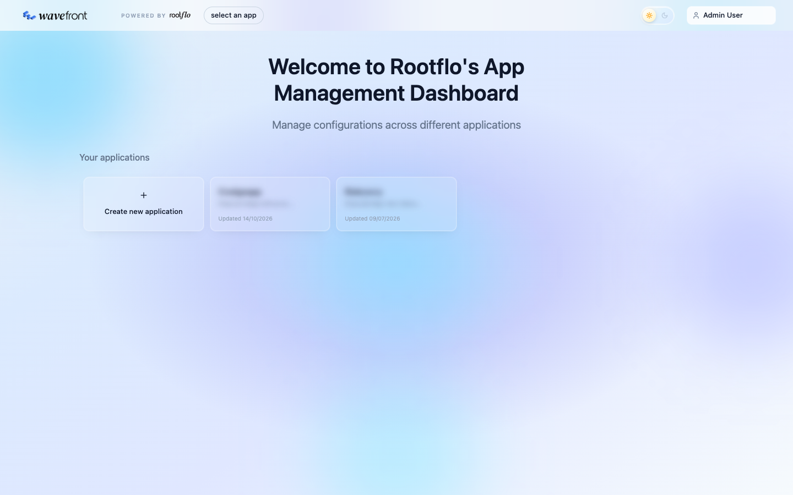
Task: Click the wavefront logo
Action: tap(55, 15)
